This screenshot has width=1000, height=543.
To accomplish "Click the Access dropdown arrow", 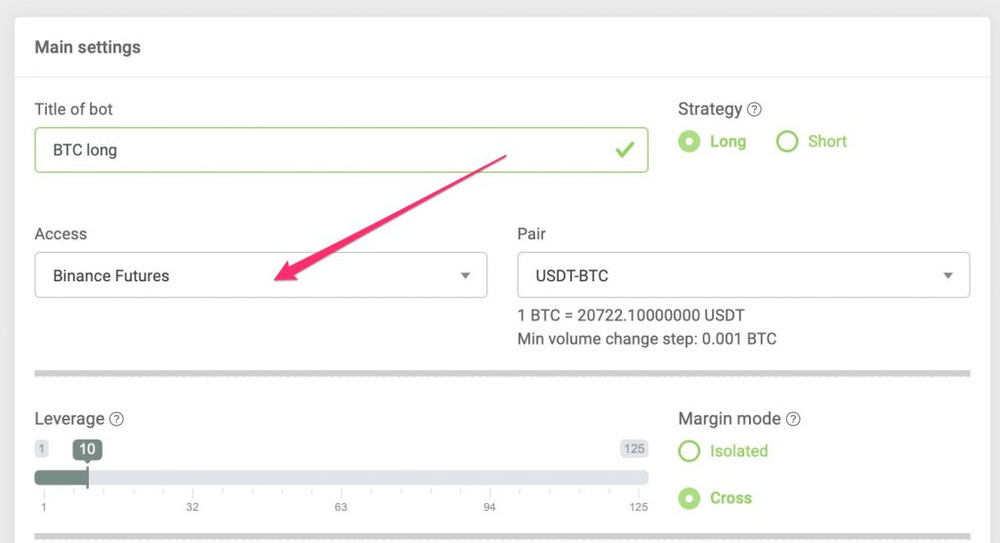I will point(466,275).
